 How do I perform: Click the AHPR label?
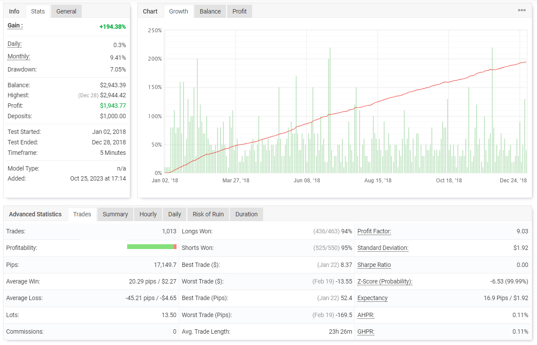(366, 315)
